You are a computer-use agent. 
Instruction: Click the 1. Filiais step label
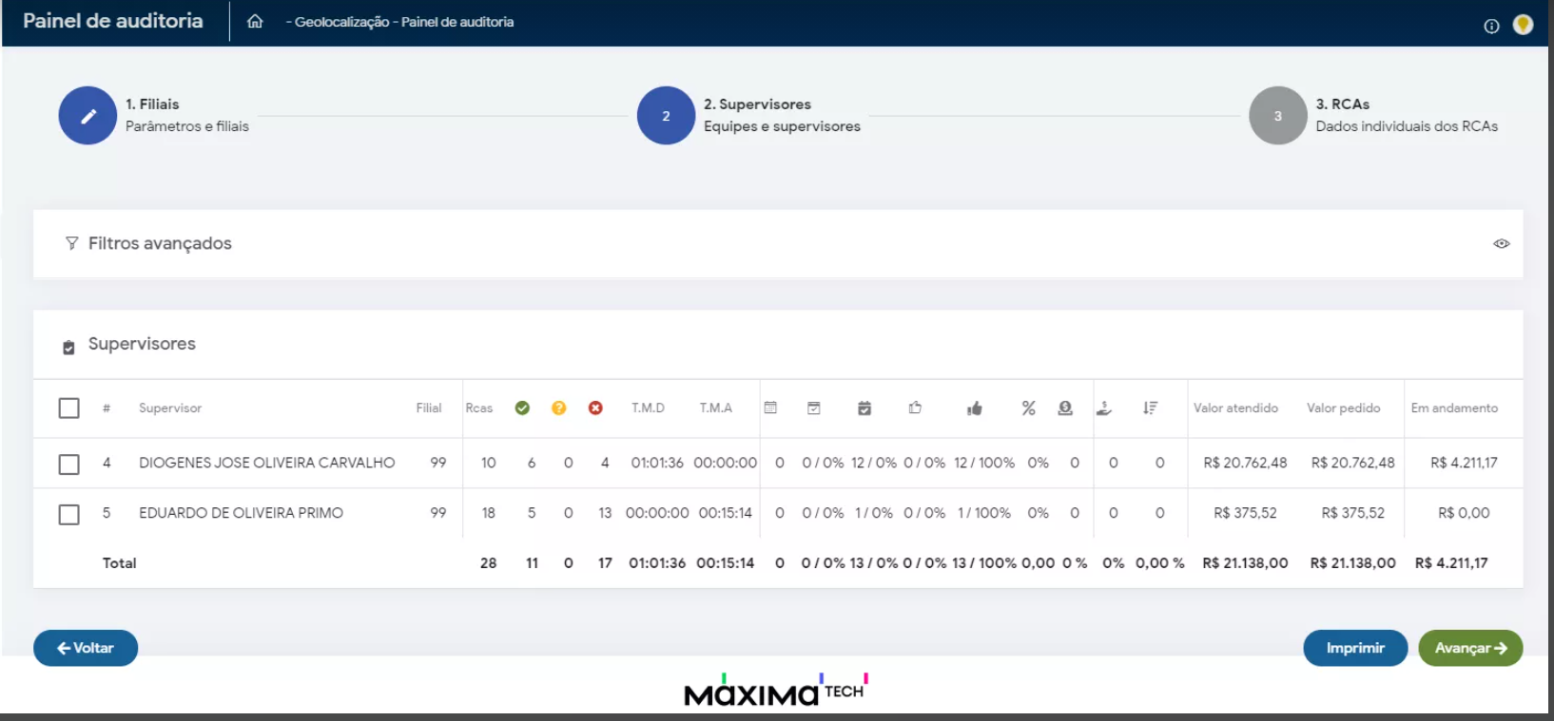[152, 104]
